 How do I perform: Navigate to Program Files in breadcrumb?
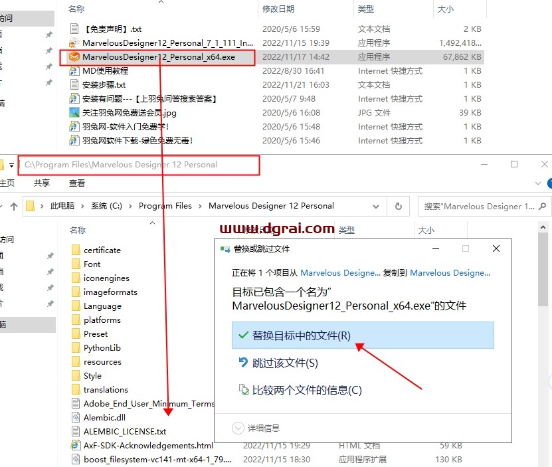coord(165,206)
